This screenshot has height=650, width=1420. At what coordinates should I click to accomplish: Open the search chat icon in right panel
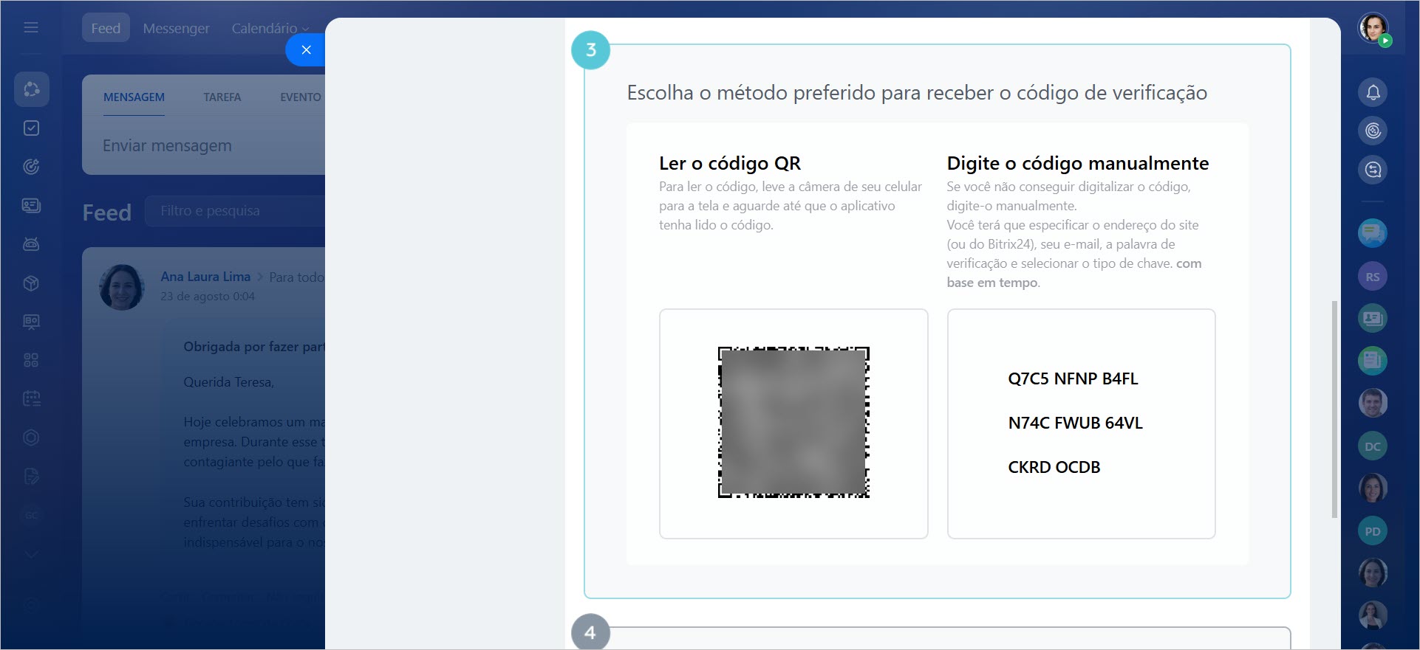coord(1373,170)
